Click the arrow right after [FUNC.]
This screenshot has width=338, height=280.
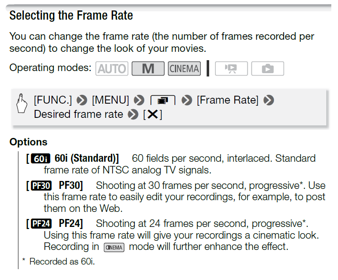pos(82,101)
